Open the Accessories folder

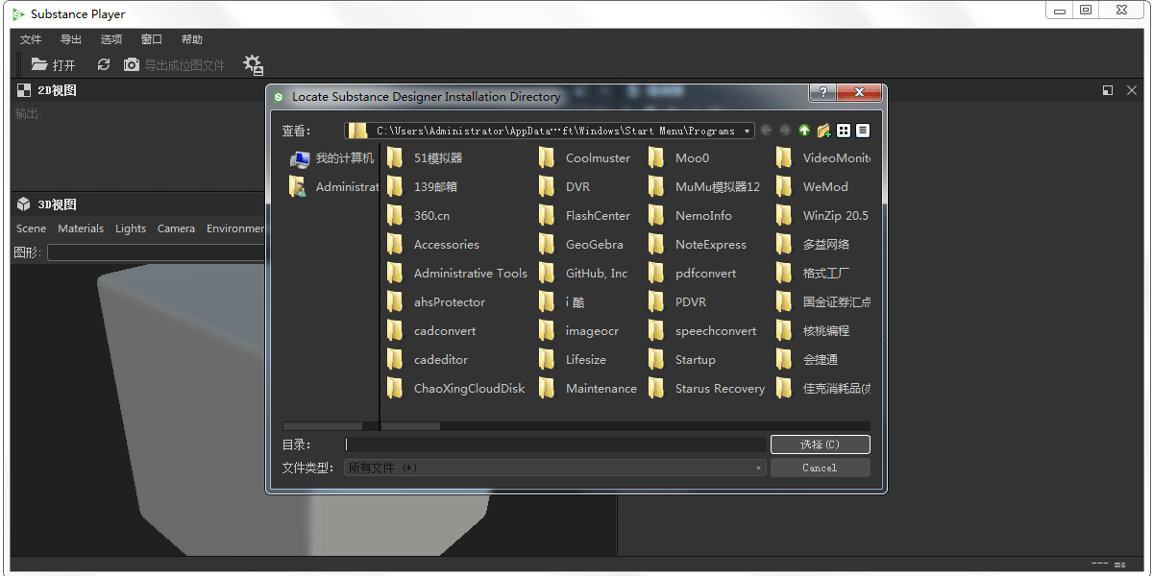(433, 245)
